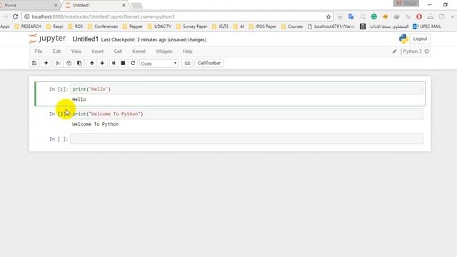Screen dimensions: 457x257
Task: Open the Cell menu
Action: (x=118, y=51)
